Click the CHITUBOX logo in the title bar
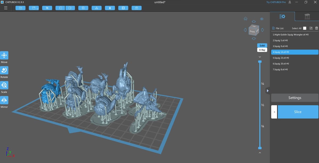This screenshot has width=319, height=163. (x=2, y=2)
